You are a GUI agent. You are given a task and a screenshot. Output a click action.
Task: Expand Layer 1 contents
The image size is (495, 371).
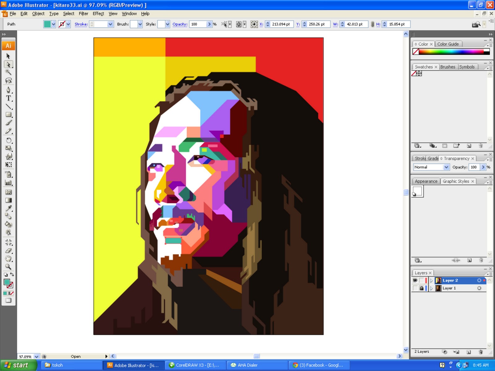(x=431, y=288)
